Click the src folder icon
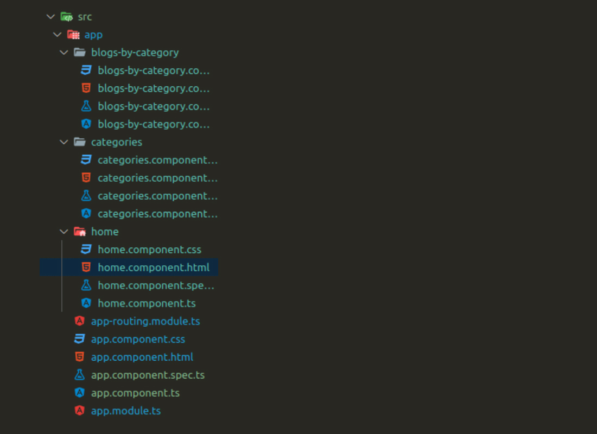 coord(67,16)
